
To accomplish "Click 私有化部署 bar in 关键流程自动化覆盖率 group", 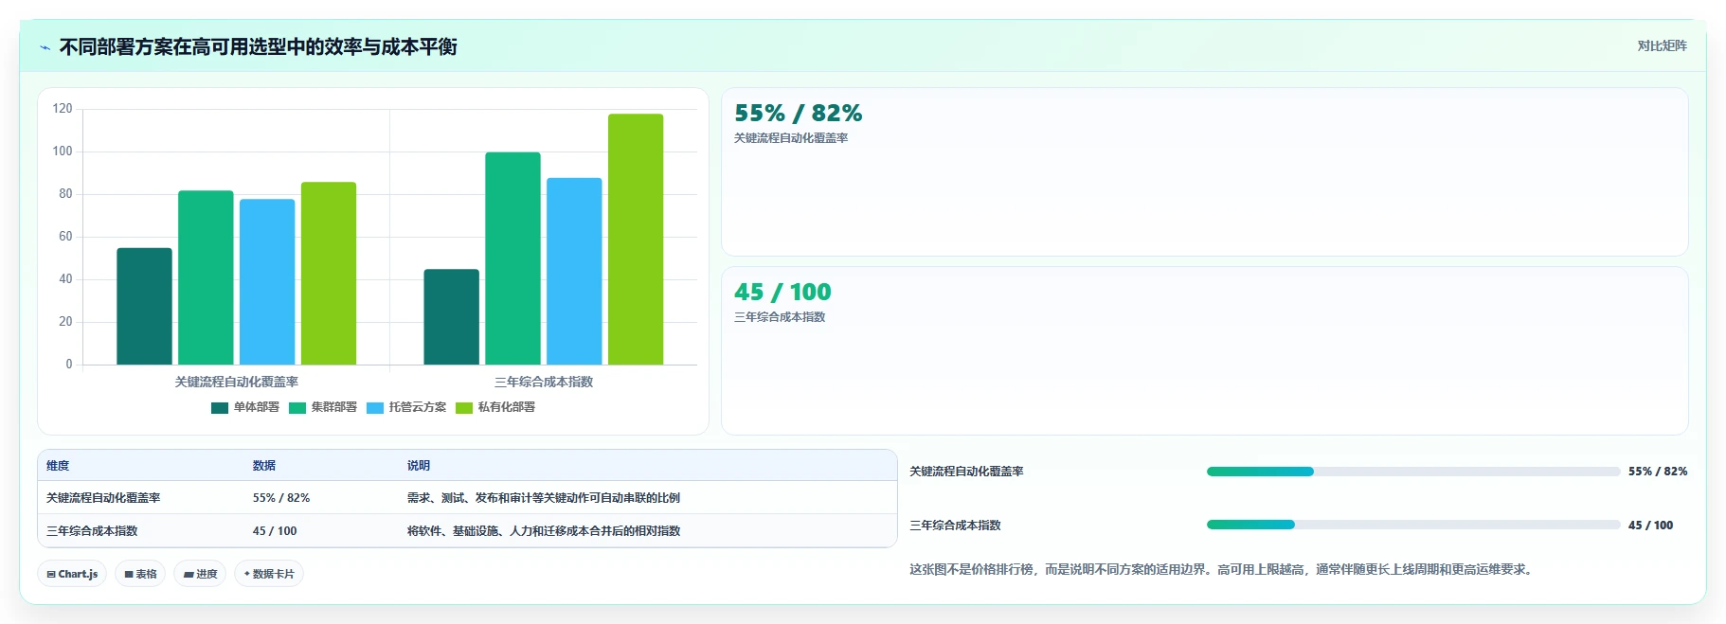I will tap(329, 273).
